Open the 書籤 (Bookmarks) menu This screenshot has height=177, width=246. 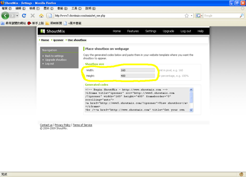point(62,8)
